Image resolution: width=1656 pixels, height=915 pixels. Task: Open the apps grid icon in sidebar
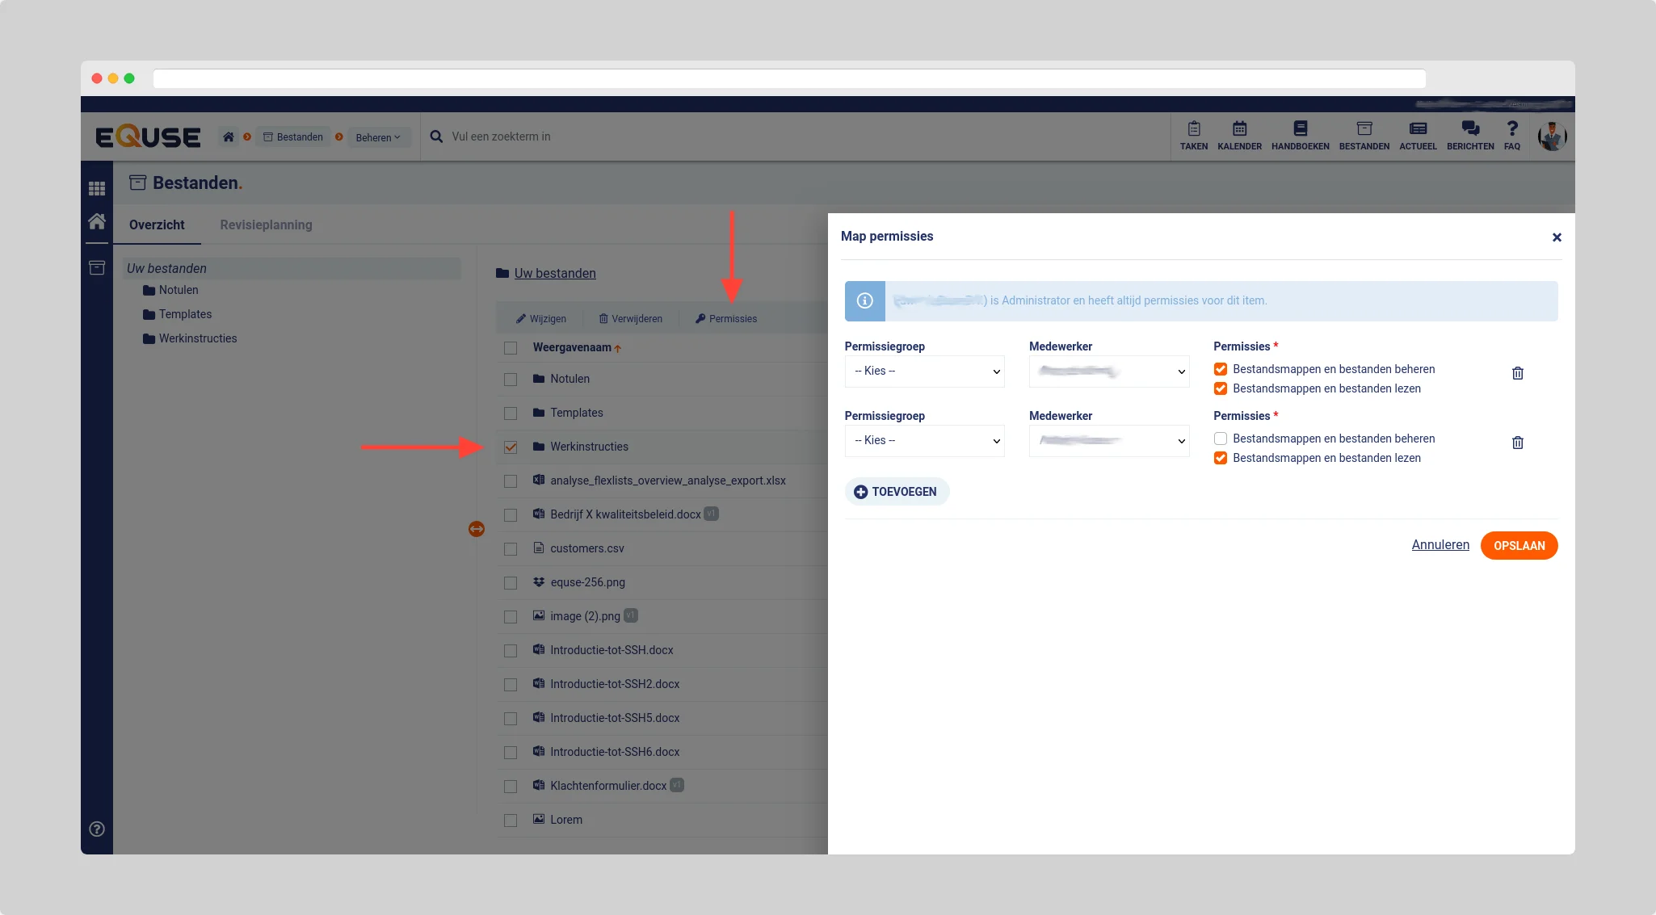97,188
